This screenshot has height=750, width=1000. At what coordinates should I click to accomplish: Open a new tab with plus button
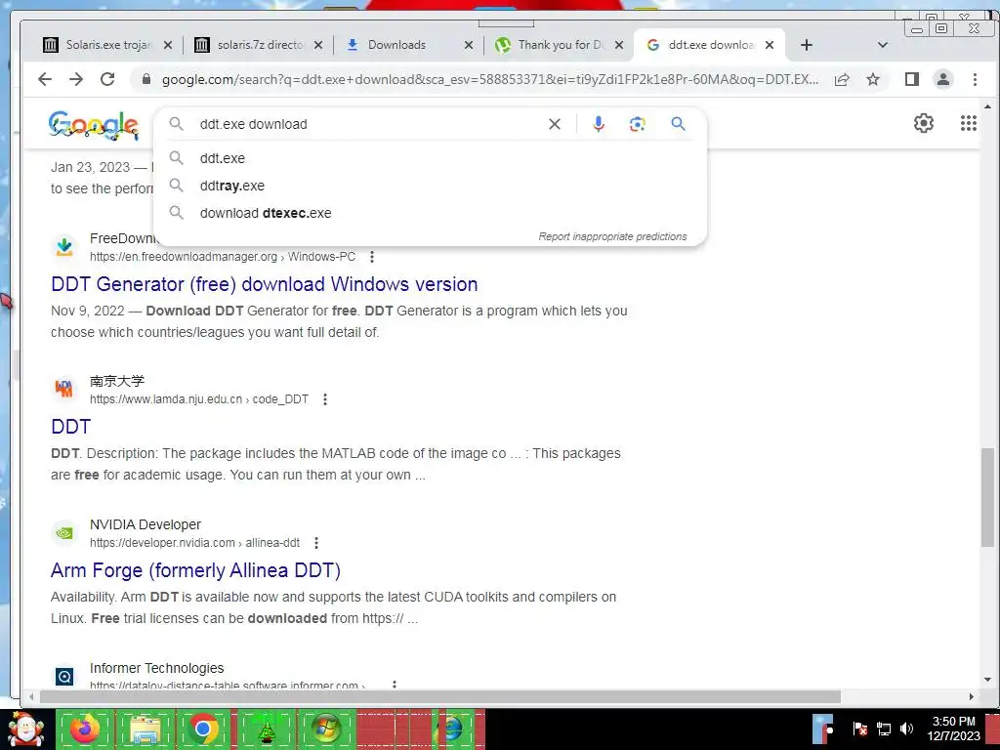(x=806, y=45)
